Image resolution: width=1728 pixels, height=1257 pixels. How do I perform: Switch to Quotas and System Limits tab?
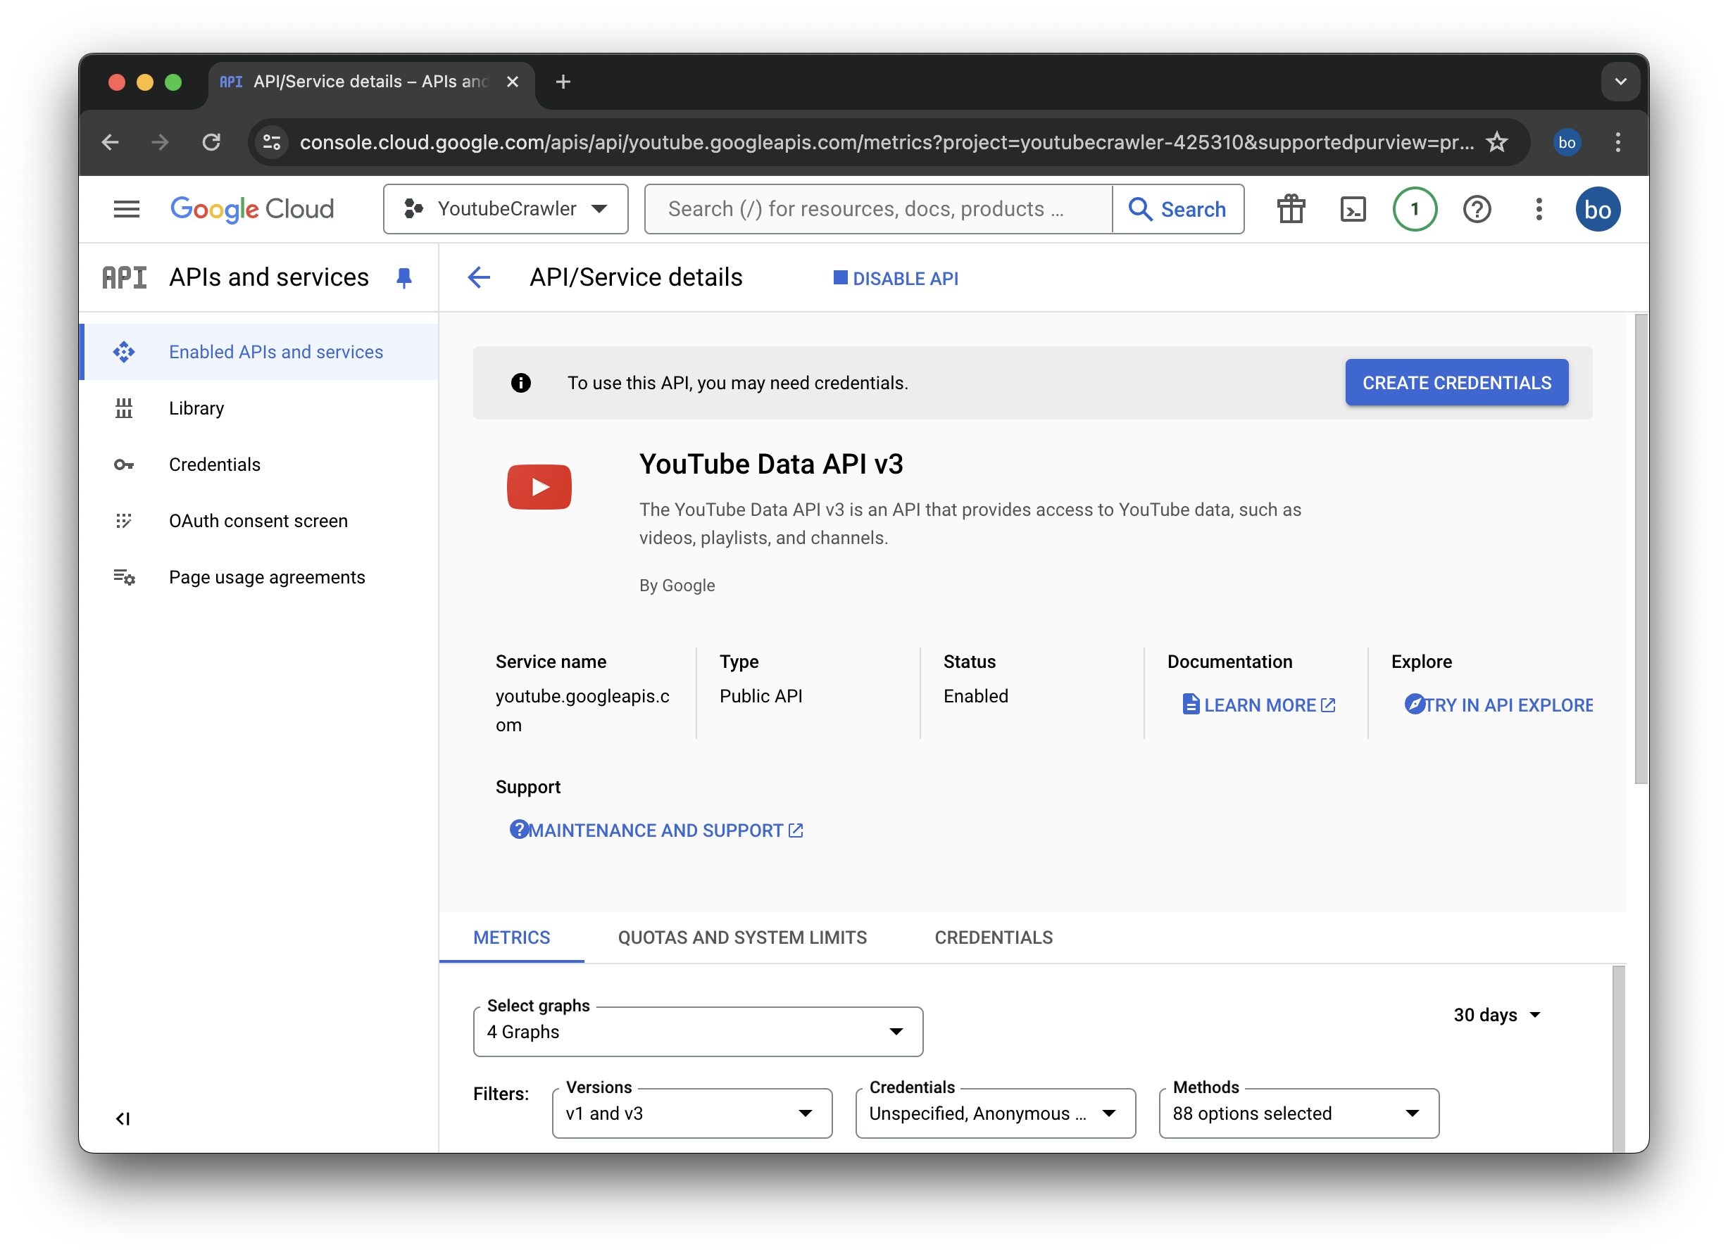[x=742, y=937]
